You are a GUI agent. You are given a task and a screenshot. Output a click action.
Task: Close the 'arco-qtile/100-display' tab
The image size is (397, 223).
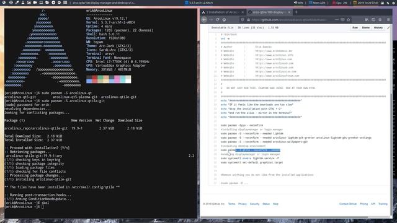click(x=289, y=12)
